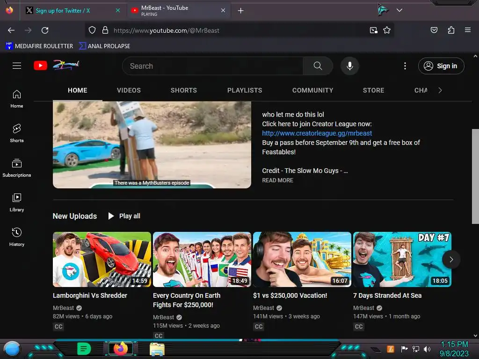Go back with the browser back arrow

click(11, 30)
